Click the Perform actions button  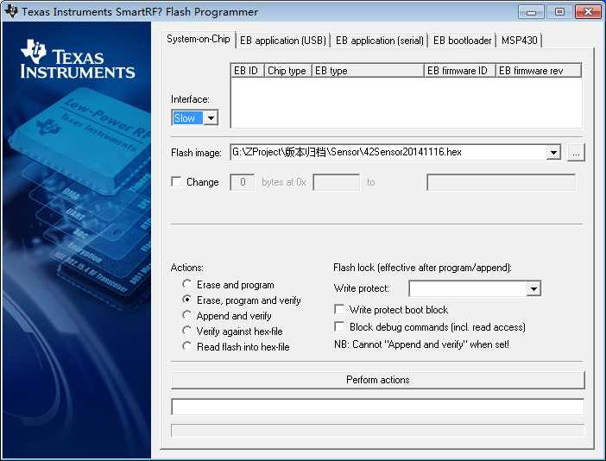(378, 380)
